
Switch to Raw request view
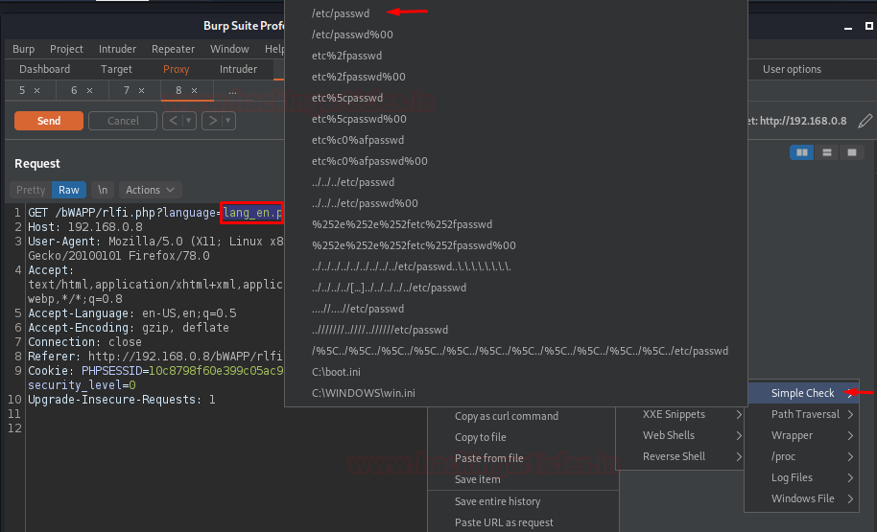69,190
